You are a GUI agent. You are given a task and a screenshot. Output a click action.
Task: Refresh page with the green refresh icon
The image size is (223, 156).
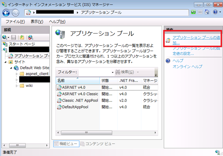[193, 12]
